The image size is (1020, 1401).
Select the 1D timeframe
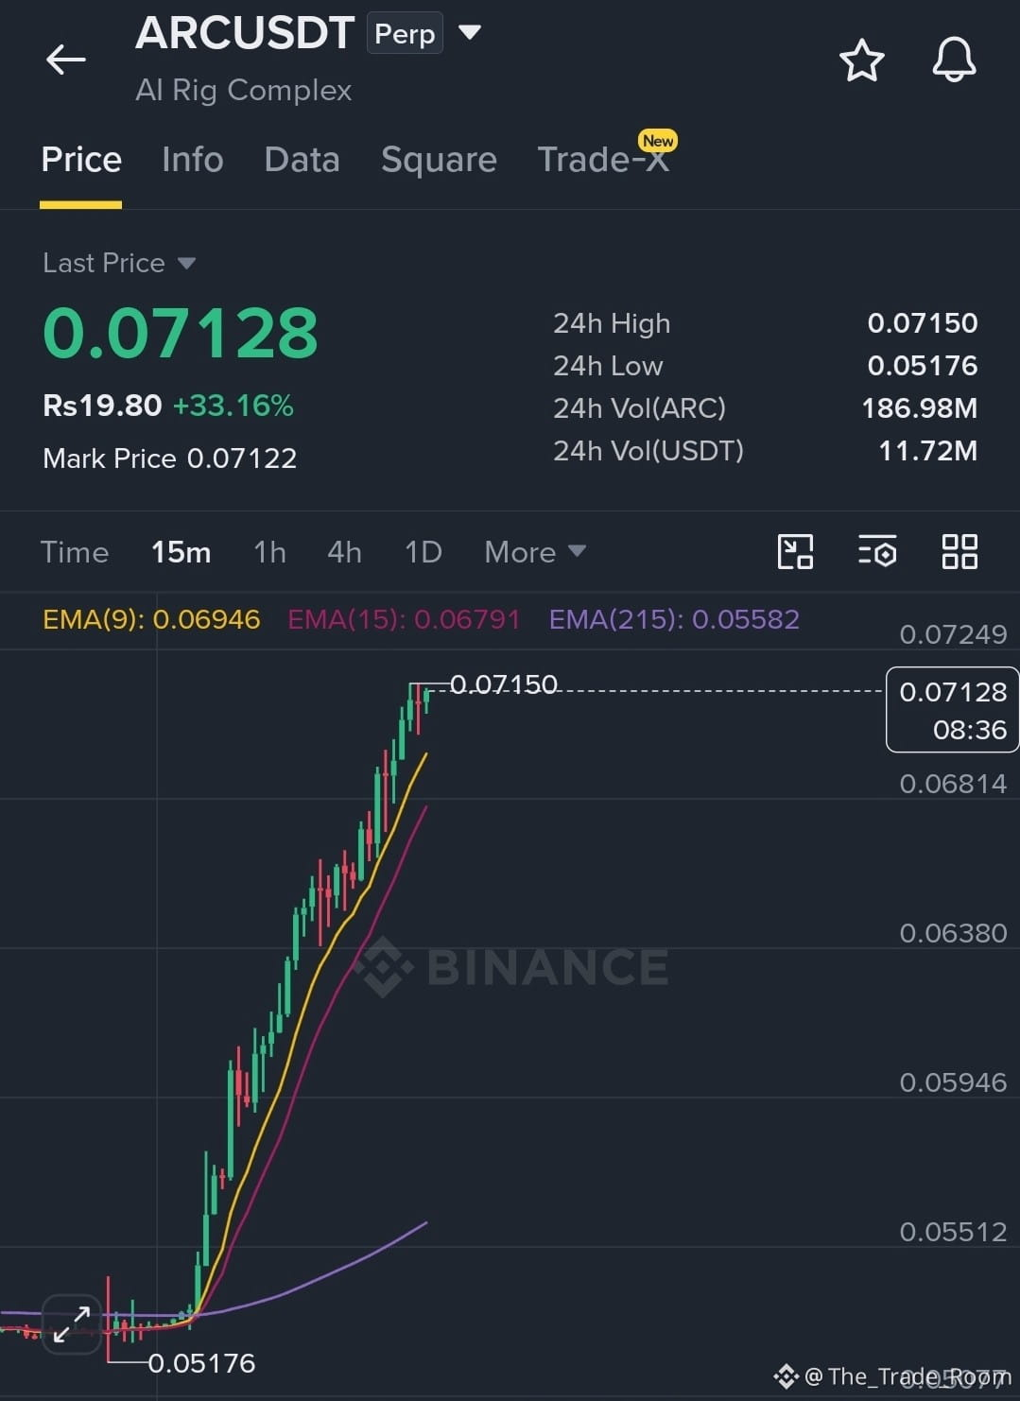(x=423, y=552)
